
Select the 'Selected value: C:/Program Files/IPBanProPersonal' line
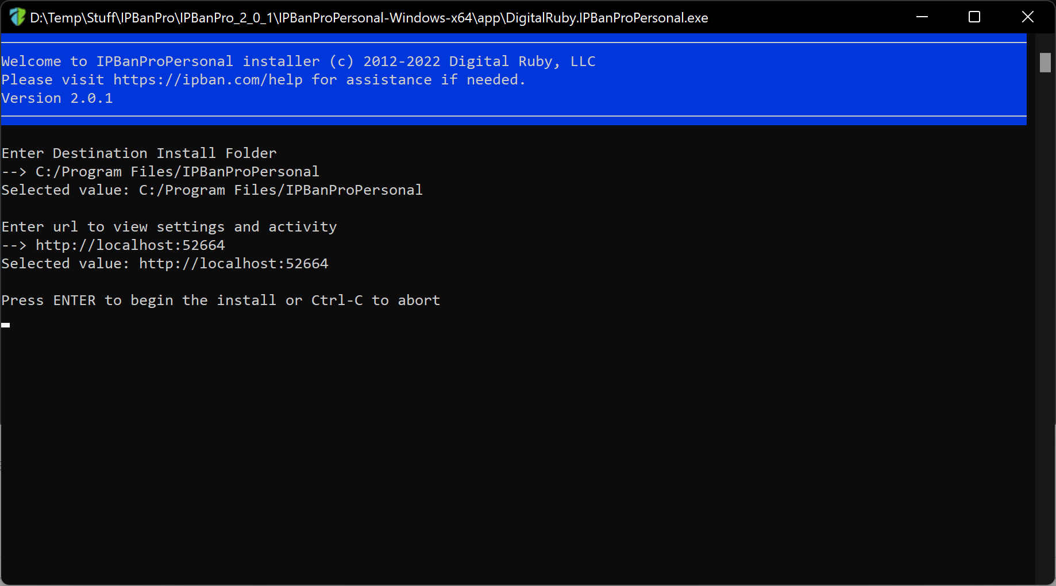point(212,190)
